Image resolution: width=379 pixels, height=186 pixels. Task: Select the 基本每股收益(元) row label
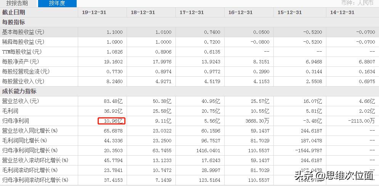tap(23, 32)
